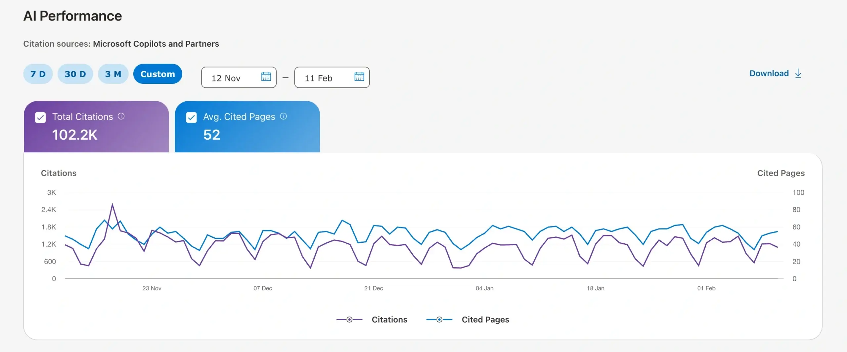
Task: Click the purple citations peak on chart
Action: pos(112,204)
